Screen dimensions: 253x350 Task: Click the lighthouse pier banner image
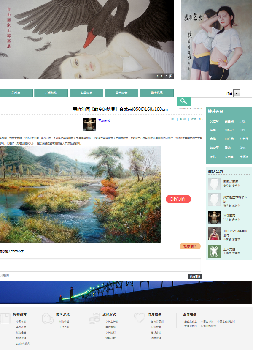126,293
